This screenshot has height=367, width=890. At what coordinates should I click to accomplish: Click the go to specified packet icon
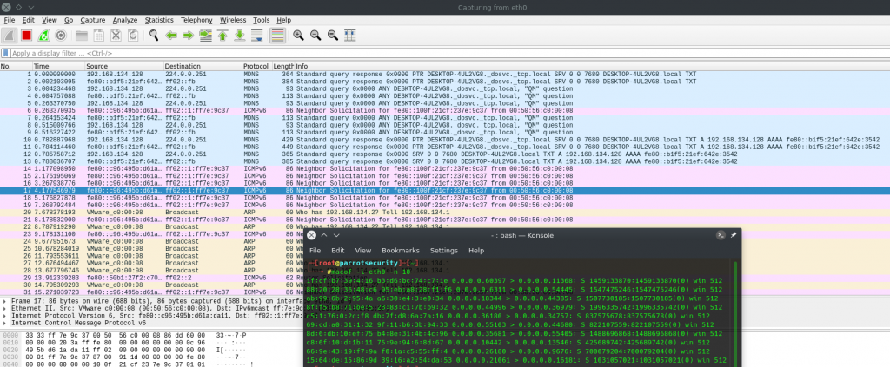pyautogui.click(x=205, y=35)
